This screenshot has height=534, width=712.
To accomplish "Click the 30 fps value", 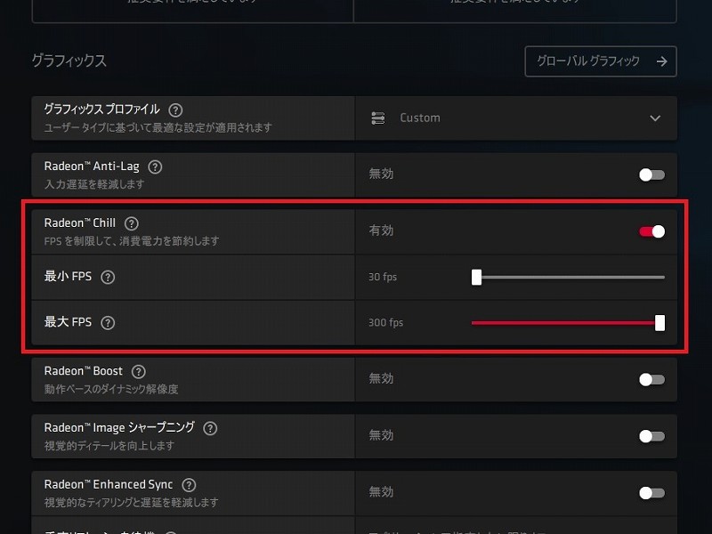I will click(x=383, y=277).
